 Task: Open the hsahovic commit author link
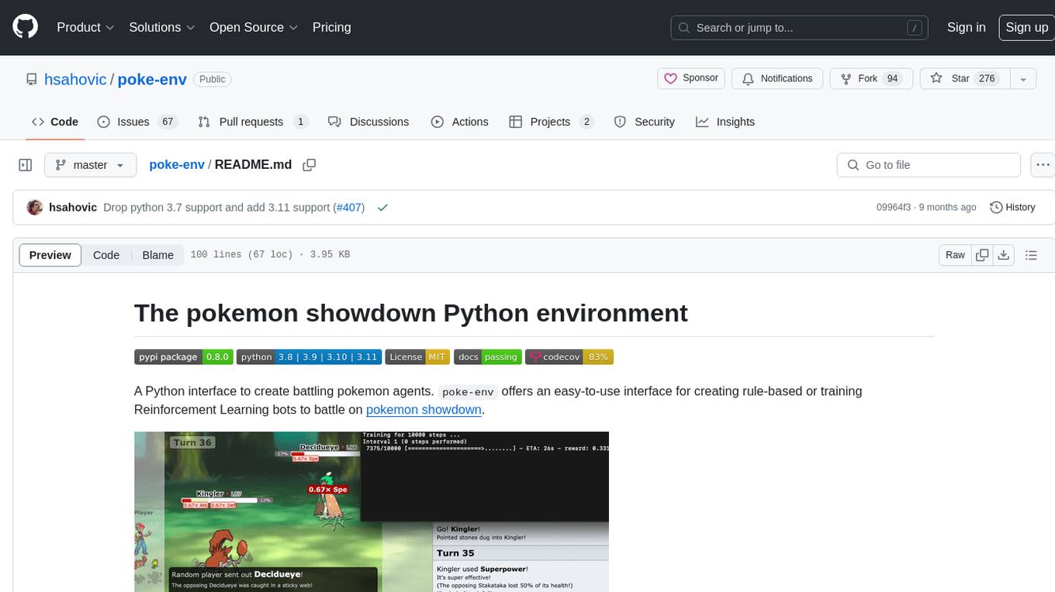[73, 207]
